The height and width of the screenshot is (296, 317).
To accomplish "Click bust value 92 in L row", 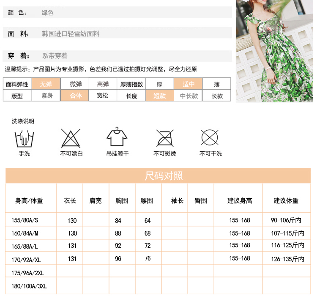I will pyautogui.click(x=118, y=246).
